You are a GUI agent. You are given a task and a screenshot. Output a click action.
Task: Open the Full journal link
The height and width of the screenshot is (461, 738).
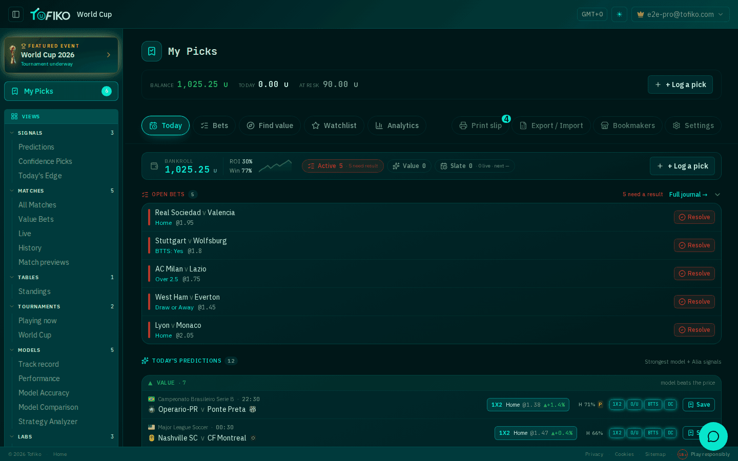pos(688,195)
